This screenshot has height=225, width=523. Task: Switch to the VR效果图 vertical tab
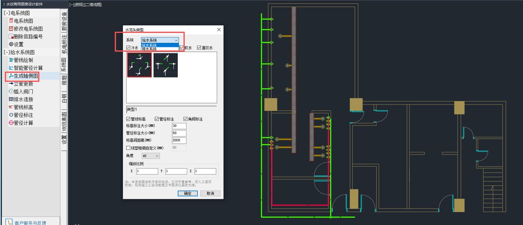[64, 121]
